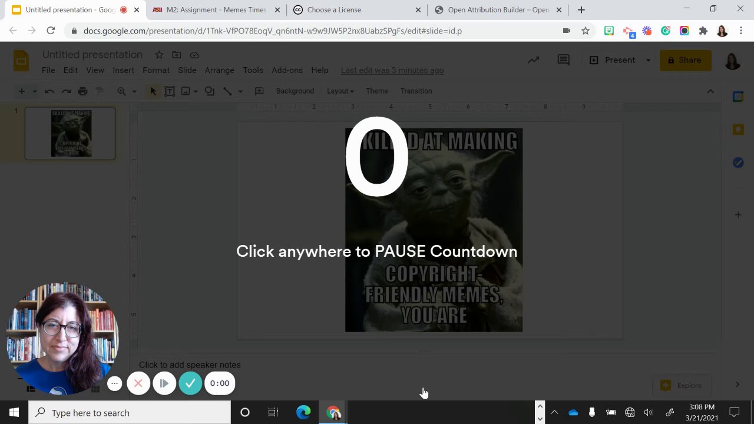Viewport: 754px width, 424px height.
Task: Click the Transition button
Action: pos(416,91)
